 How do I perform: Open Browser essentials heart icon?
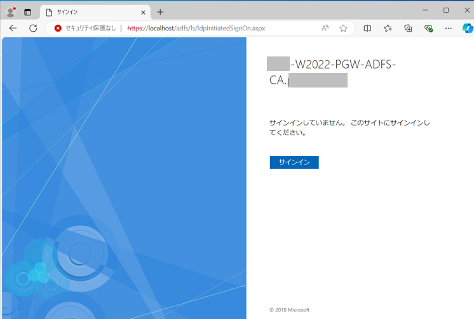click(428, 29)
